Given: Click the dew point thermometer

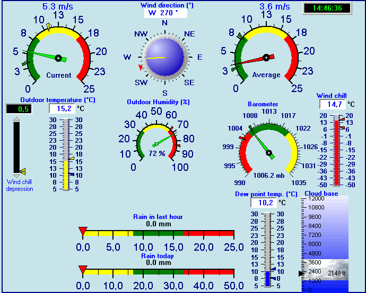Looking at the screenshot, I should [269, 250].
